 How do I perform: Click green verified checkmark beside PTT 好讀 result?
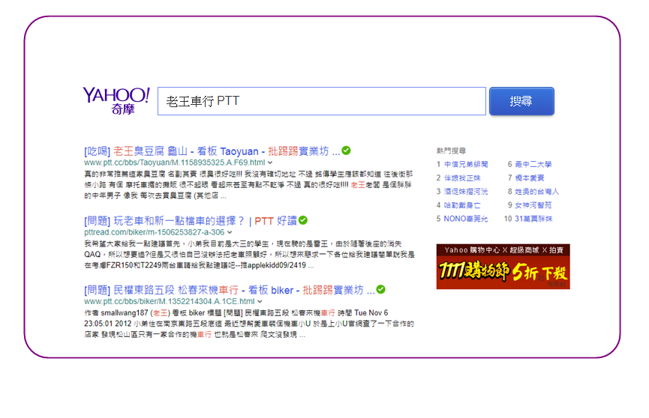coord(303,220)
